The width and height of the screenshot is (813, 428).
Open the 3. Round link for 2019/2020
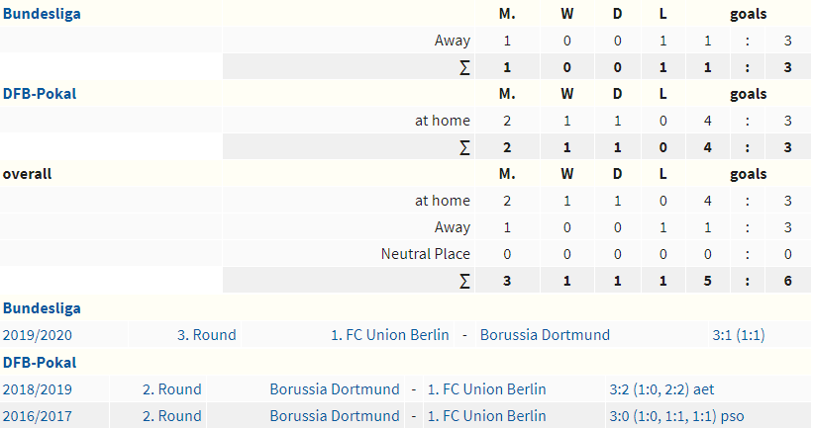[x=206, y=335]
